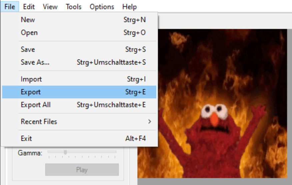This screenshot has width=292, height=185.
Task: Open the Tools menu
Action: [74, 7]
